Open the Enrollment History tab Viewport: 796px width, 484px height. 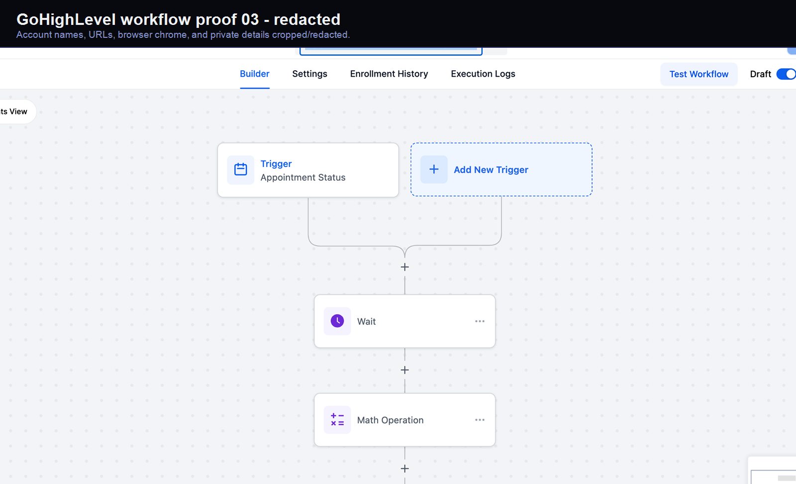(x=389, y=74)
